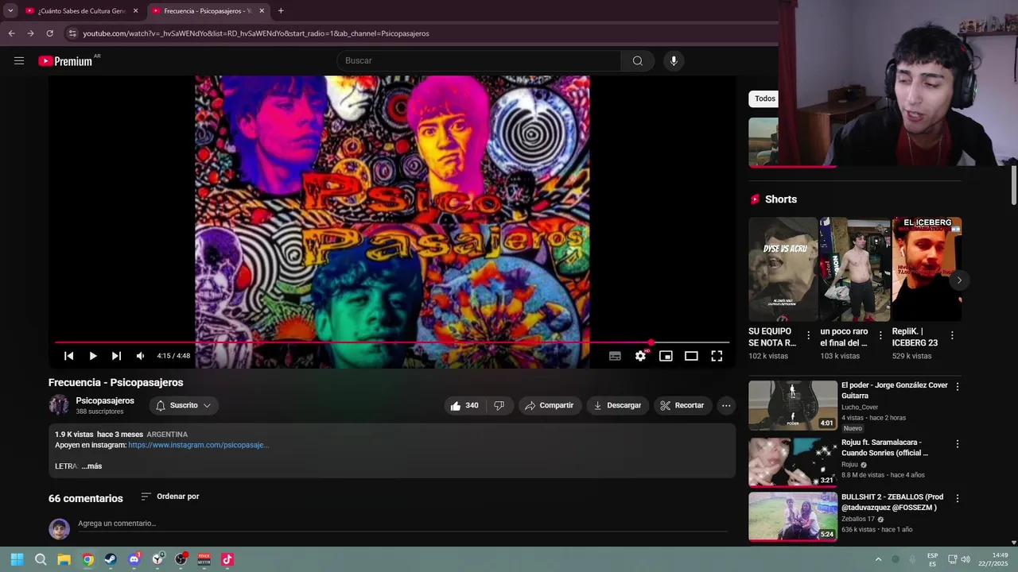Screen dimensions: 1018x572
Task: Open options for BULLSHIT 2 video
Action: click(x=958, y=498)
